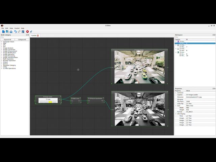Expand the Image Enhancement category
The width and height of the screenshot is (216, 162).
(x=2, y=51)
